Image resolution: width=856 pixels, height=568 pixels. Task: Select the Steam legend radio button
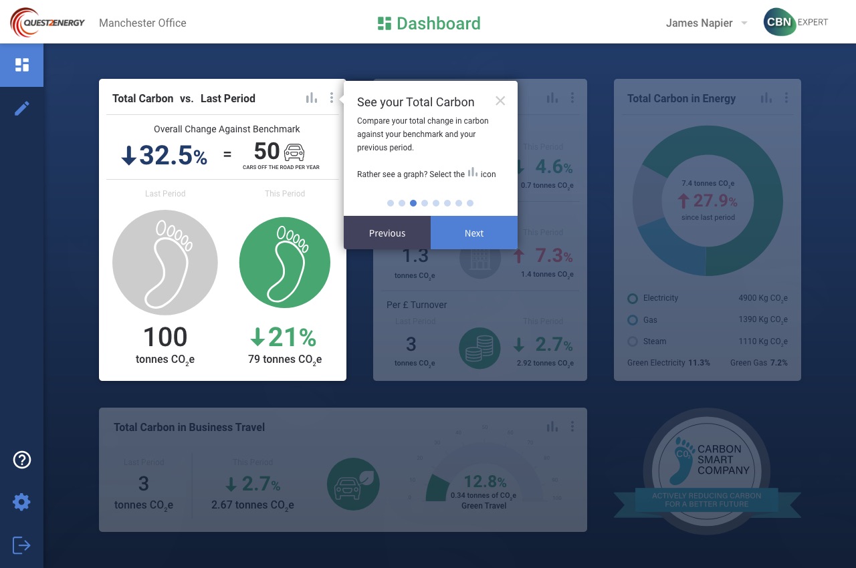pos(633,341)
